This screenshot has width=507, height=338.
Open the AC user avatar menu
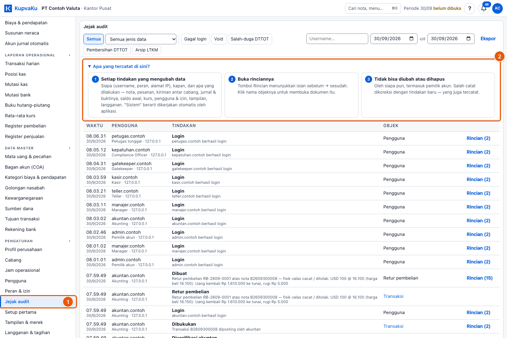497,8
